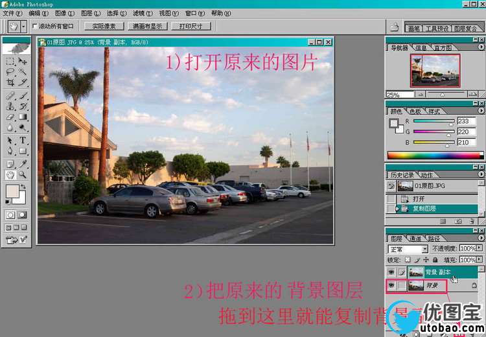Toggle the 滚动所有窗口 checkbox
Image resolution: width=486 pixels, height=337 pixels.
(35, 27)
